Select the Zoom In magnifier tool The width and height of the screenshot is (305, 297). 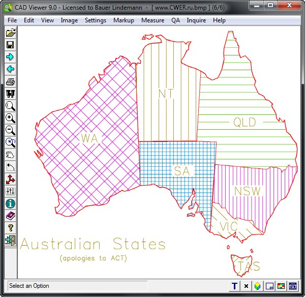pyautogui.click(x=10, y=118)
